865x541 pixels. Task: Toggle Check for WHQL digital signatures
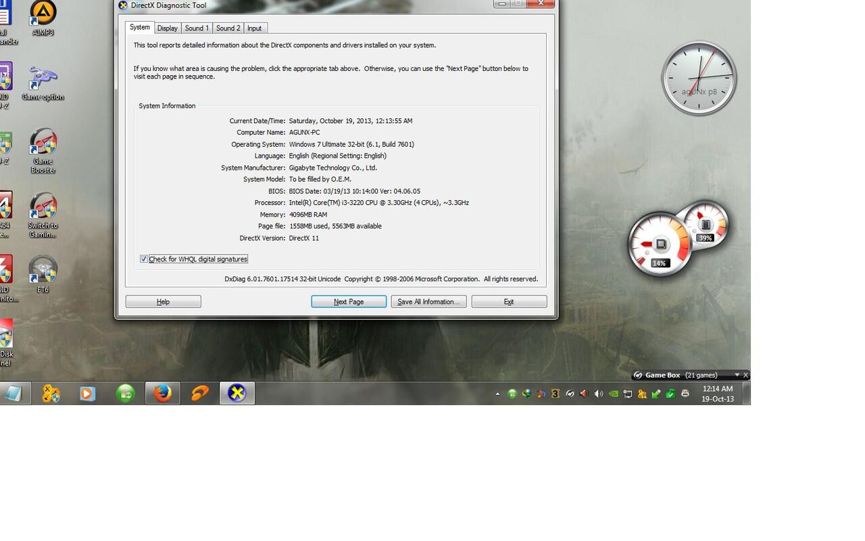coord(144,259)
